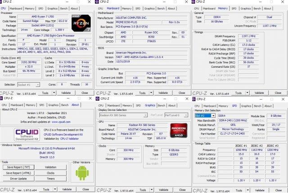The height and width of the screenshot is (193, 288).
Task: Open the Timers tool button
Action: pos(51,178)
